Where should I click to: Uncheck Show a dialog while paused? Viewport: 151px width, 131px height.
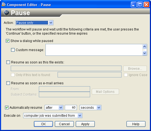(7, 41)
